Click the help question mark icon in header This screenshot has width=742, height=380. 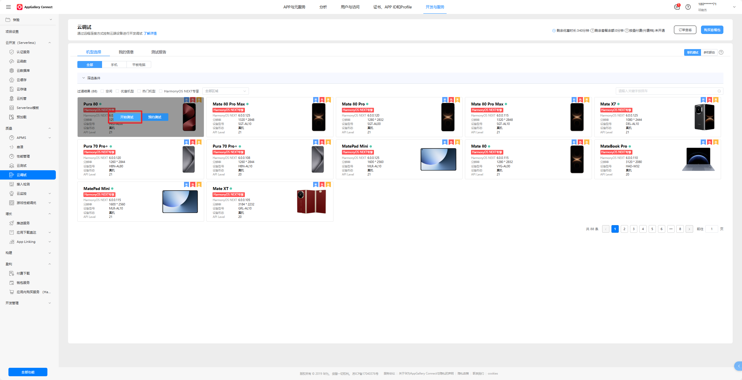coord(688,7)
